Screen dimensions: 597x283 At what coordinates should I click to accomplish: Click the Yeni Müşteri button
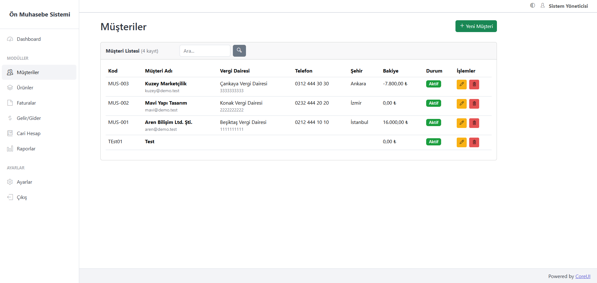point(476,26)
